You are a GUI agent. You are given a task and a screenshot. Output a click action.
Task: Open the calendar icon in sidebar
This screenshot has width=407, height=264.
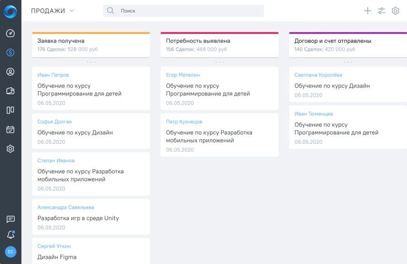(x=10, y=129)
